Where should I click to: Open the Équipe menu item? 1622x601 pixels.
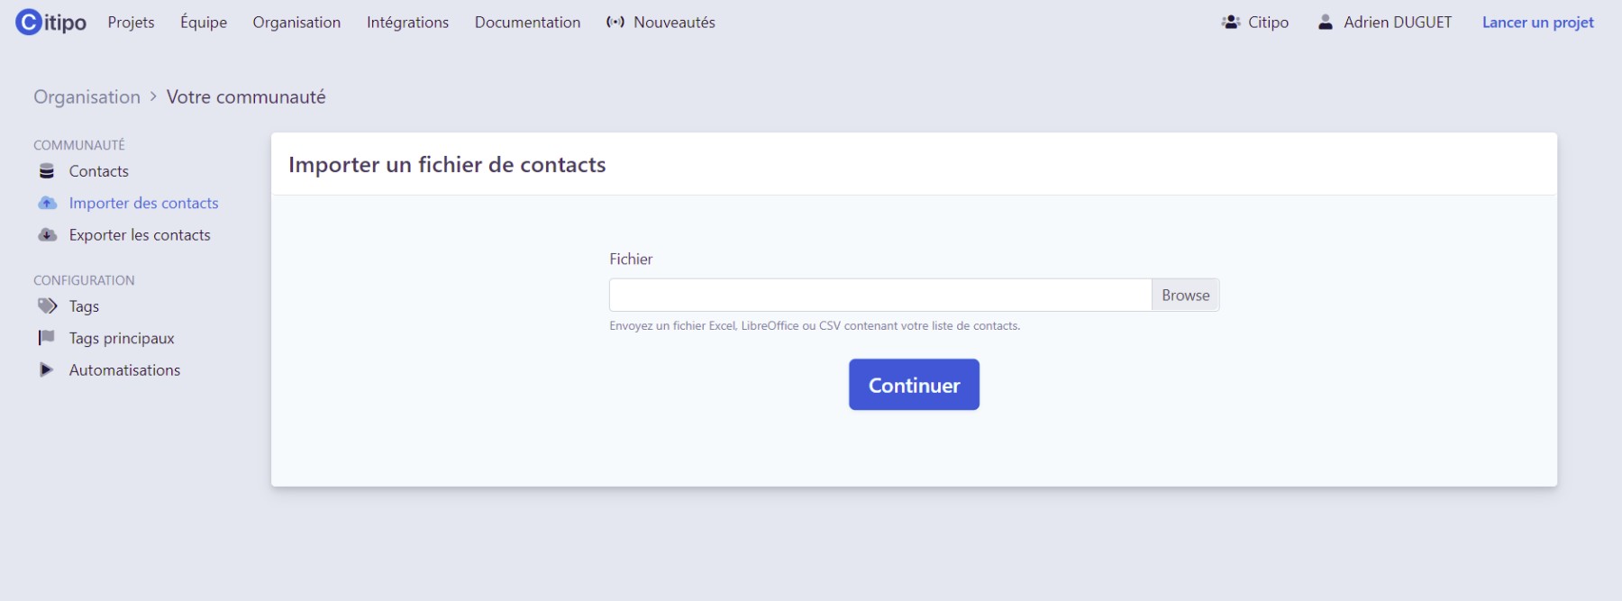point(204,23)
